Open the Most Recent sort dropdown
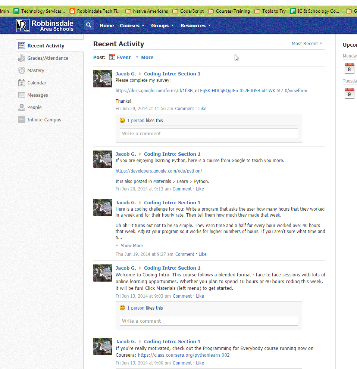 [307, 44]
